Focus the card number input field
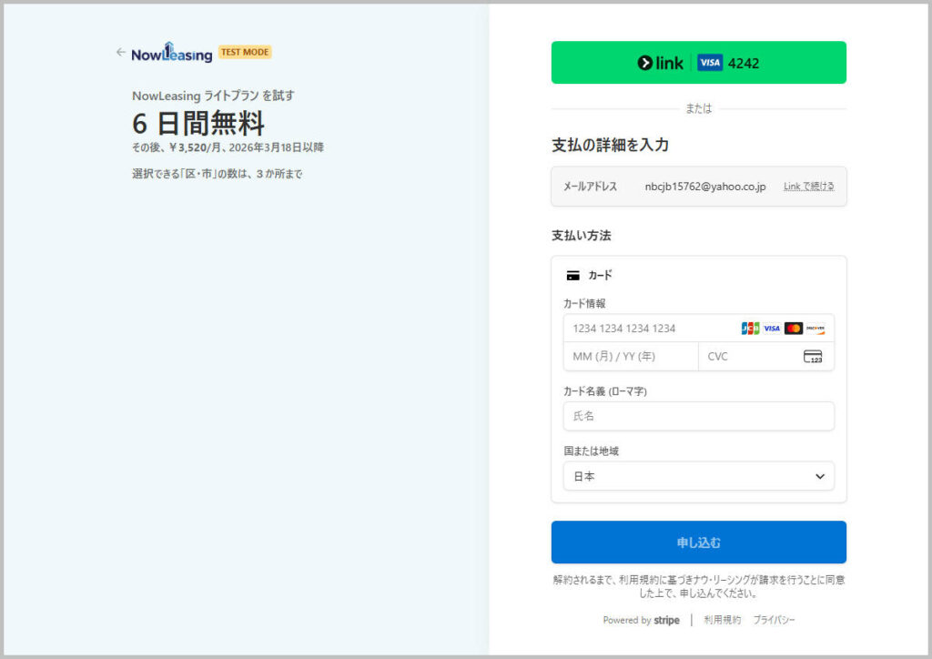Viewport: 932px width, 659px height. 648,329
